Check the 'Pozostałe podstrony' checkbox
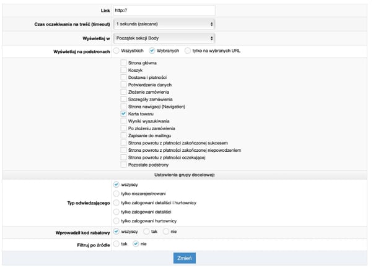The height and width of the screenshot is (268, 373). [x=124, y=165]
